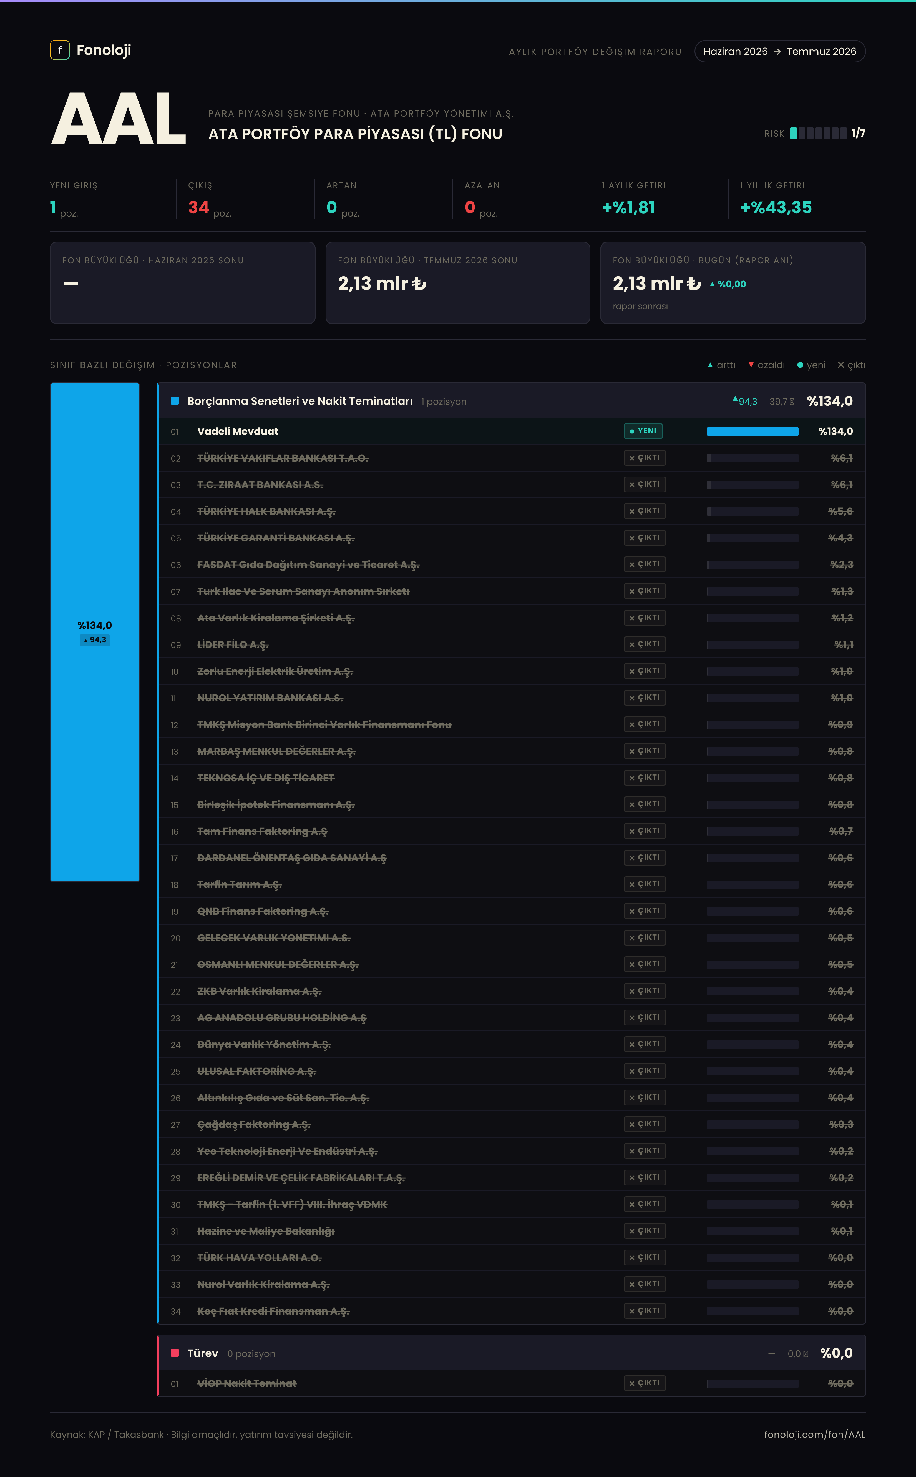
Task: Click the blue square beside Borçlanma Senetleri
Action: [x=175, y=401]
